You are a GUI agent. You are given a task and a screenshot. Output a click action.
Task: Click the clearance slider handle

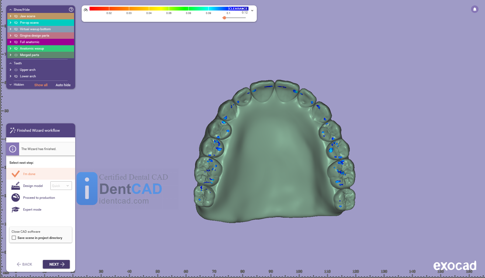224,18
